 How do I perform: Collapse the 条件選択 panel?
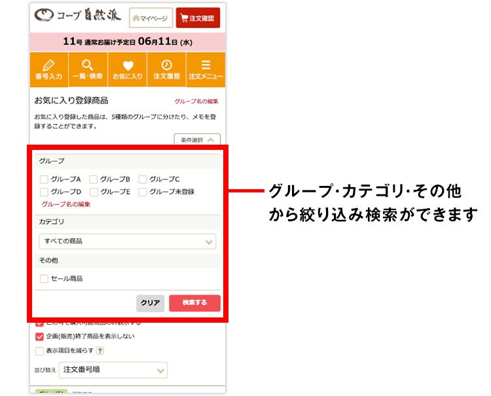point(196,139)
